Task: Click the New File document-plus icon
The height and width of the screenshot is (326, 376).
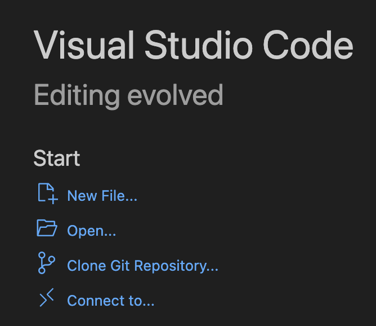Action: tap(48, 193)
